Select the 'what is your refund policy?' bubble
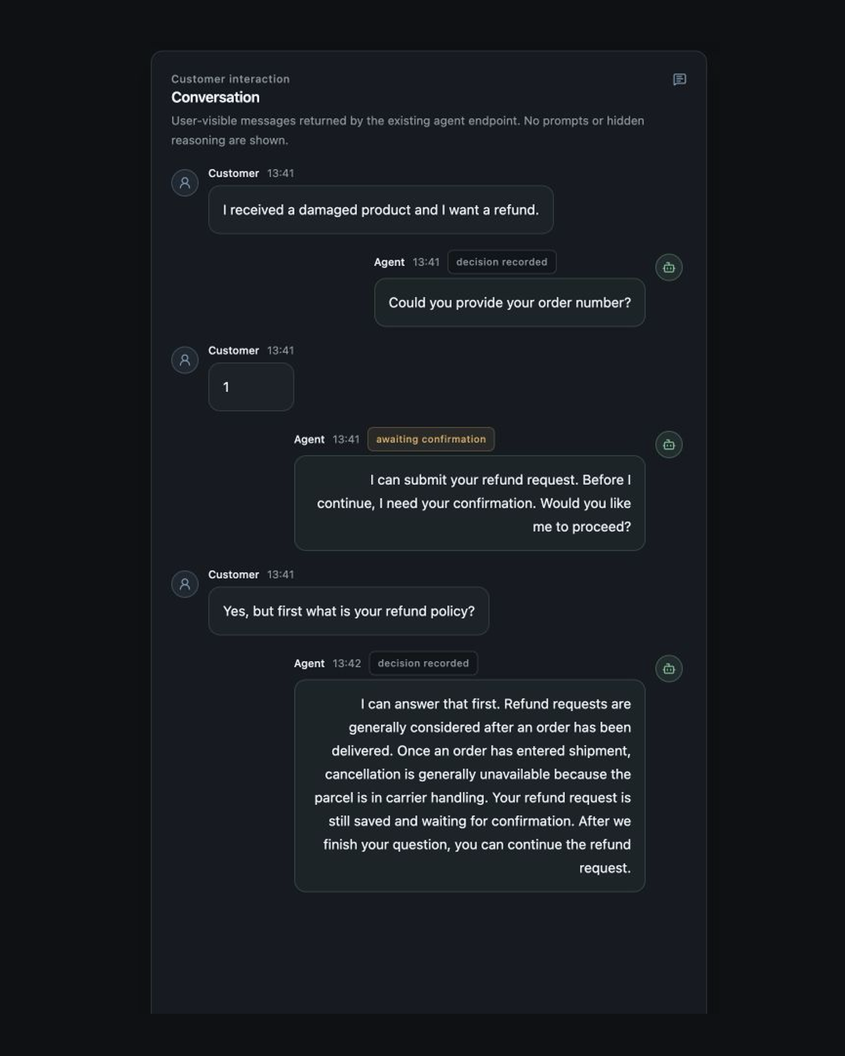This screenshot has height=1056, width=845. tap(349, 611)
